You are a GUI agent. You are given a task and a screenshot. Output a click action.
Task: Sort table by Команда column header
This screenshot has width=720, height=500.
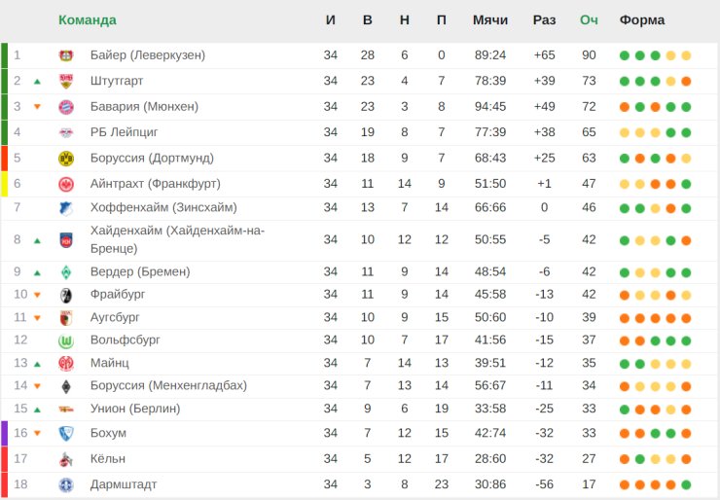[x=88, y=20]
